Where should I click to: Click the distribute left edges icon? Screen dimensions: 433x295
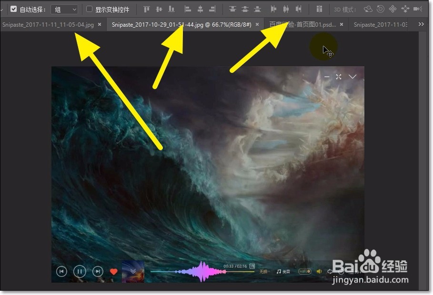273,10
